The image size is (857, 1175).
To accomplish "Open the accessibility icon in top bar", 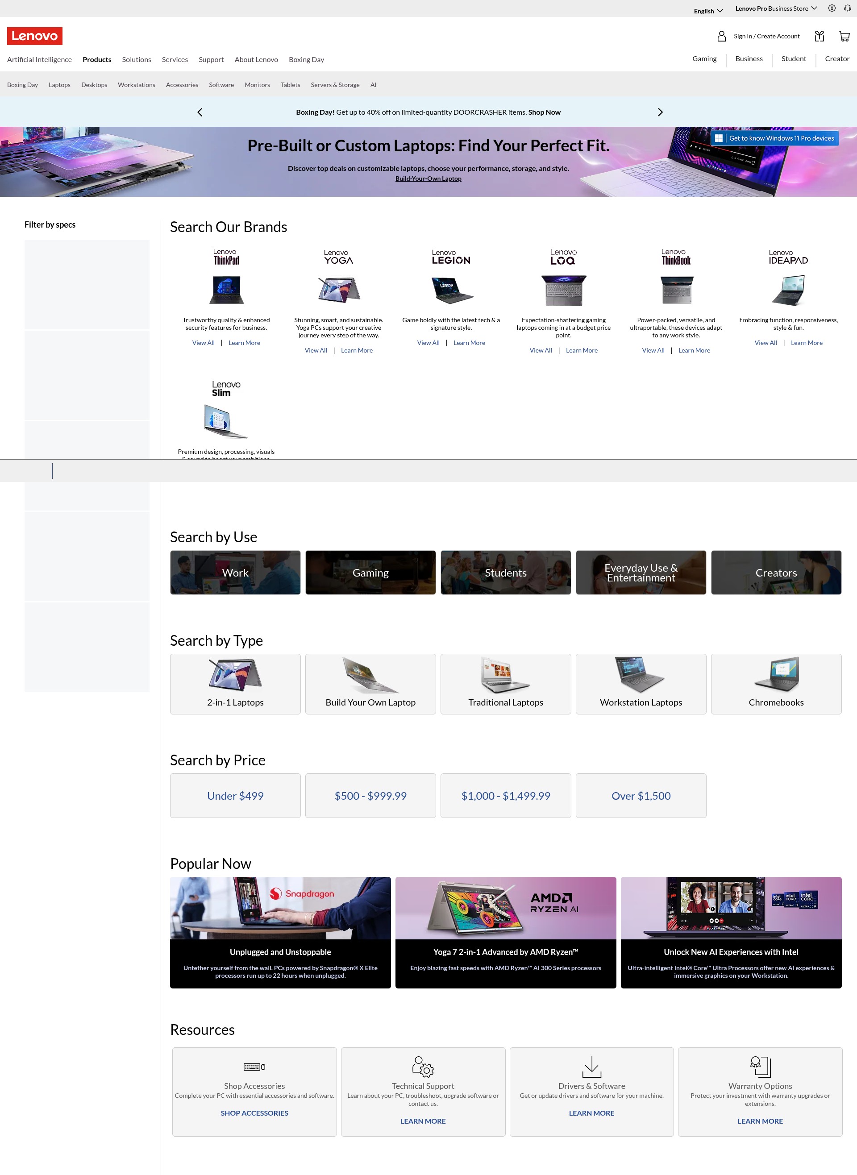I will coord(832,8).
